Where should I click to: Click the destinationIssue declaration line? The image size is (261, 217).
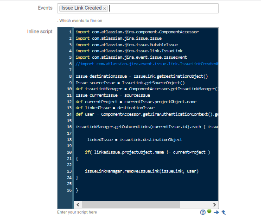click(x=142, y=76)
